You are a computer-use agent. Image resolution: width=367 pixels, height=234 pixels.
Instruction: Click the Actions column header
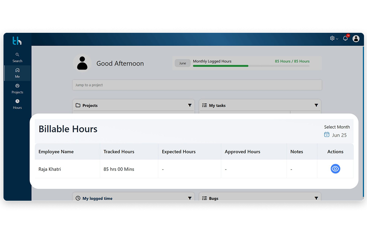[x=335, y=152]
